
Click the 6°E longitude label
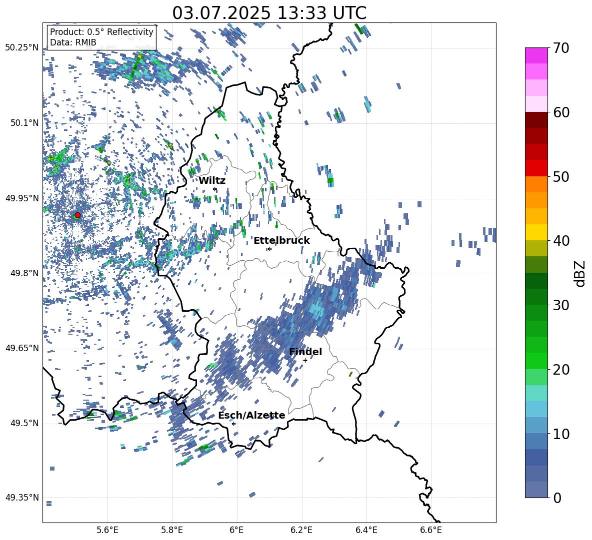pos(236,530)
